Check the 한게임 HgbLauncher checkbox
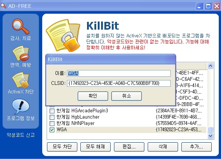The width and height of the screenshot is (221, 159). (x=52, y=117)
